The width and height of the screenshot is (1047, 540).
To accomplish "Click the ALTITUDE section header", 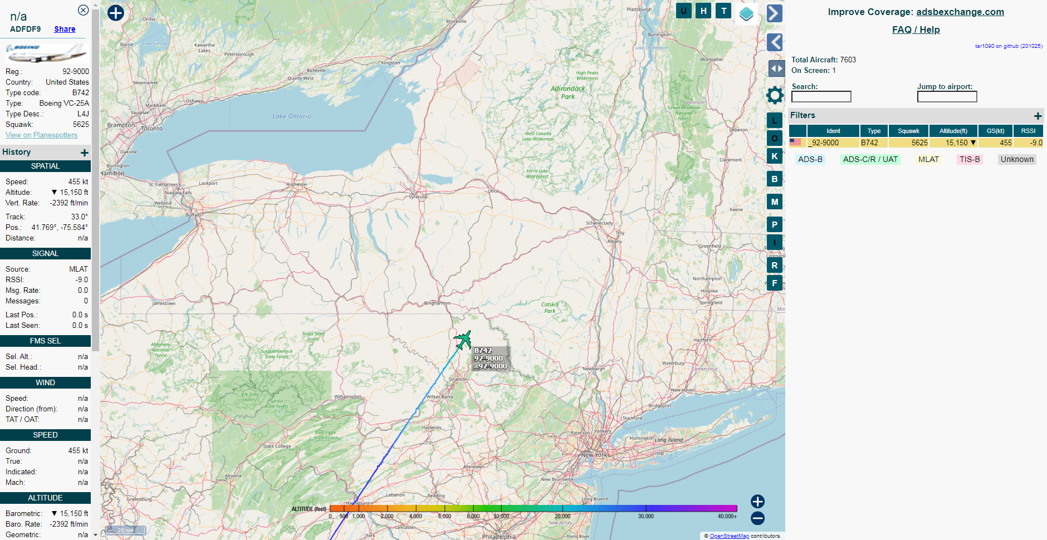I will pyautogui.click(x=45, y=498).
